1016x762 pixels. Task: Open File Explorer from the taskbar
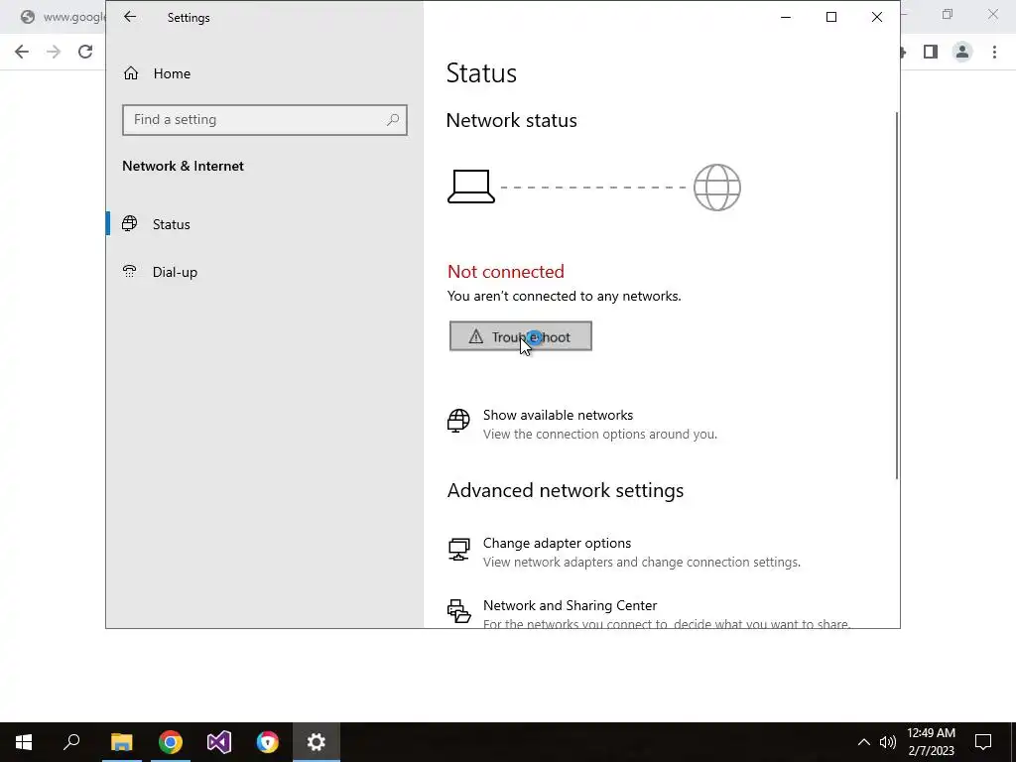coord(121,742)
